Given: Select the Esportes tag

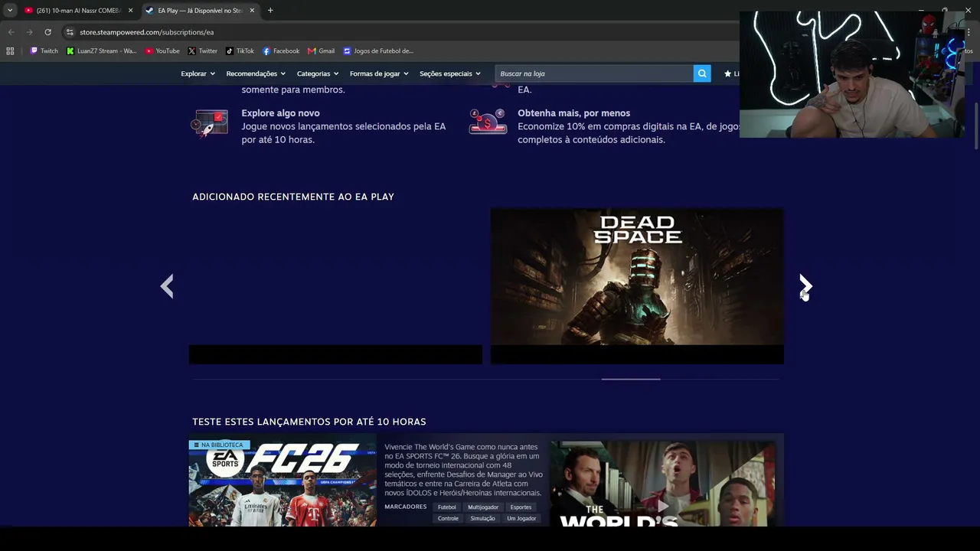Looking at the screenshot, I should click(521, 507).
